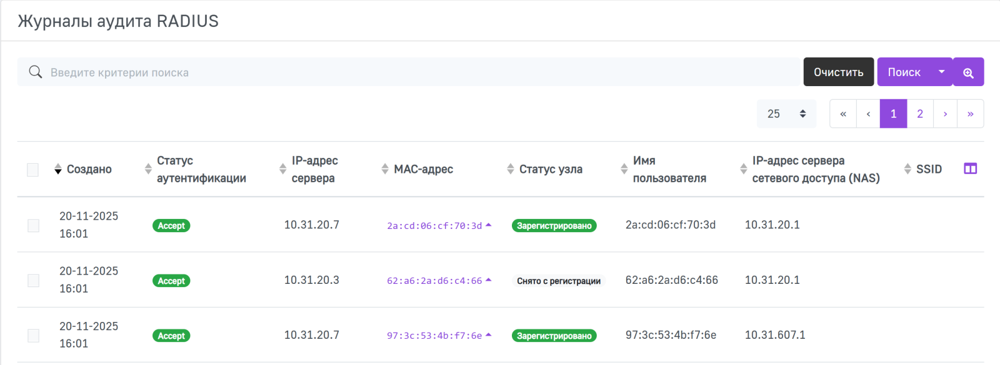Sort by Создано column arrow
Viewport: 1000px width, 365px height.
58,169
